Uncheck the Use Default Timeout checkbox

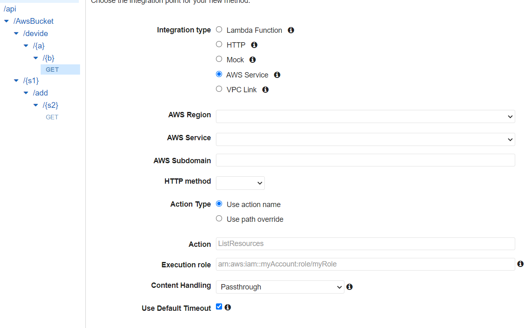[219, 307]
